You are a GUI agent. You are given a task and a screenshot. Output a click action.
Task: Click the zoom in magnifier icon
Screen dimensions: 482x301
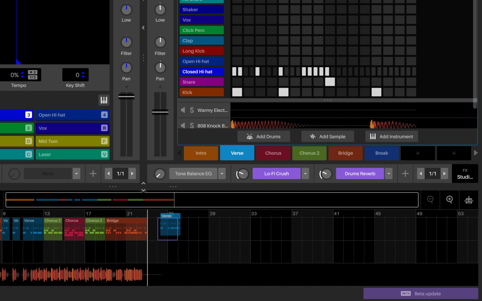click(450, 199)
